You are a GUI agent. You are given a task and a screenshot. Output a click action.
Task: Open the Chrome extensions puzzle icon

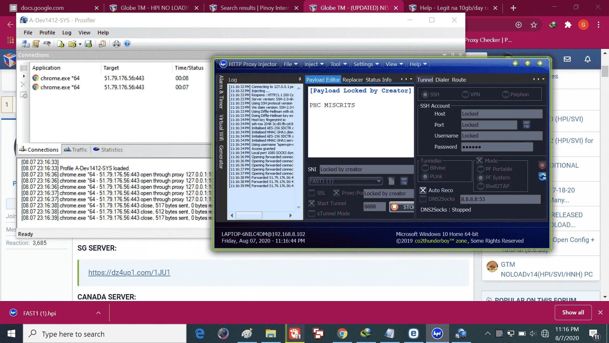[x=568, y=25]
